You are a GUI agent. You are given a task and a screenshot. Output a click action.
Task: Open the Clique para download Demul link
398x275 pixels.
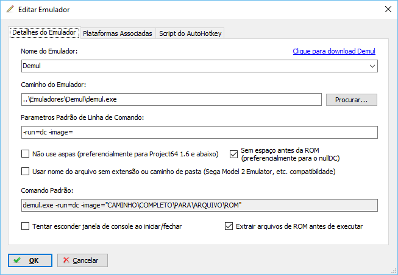[x=334, y=52]
